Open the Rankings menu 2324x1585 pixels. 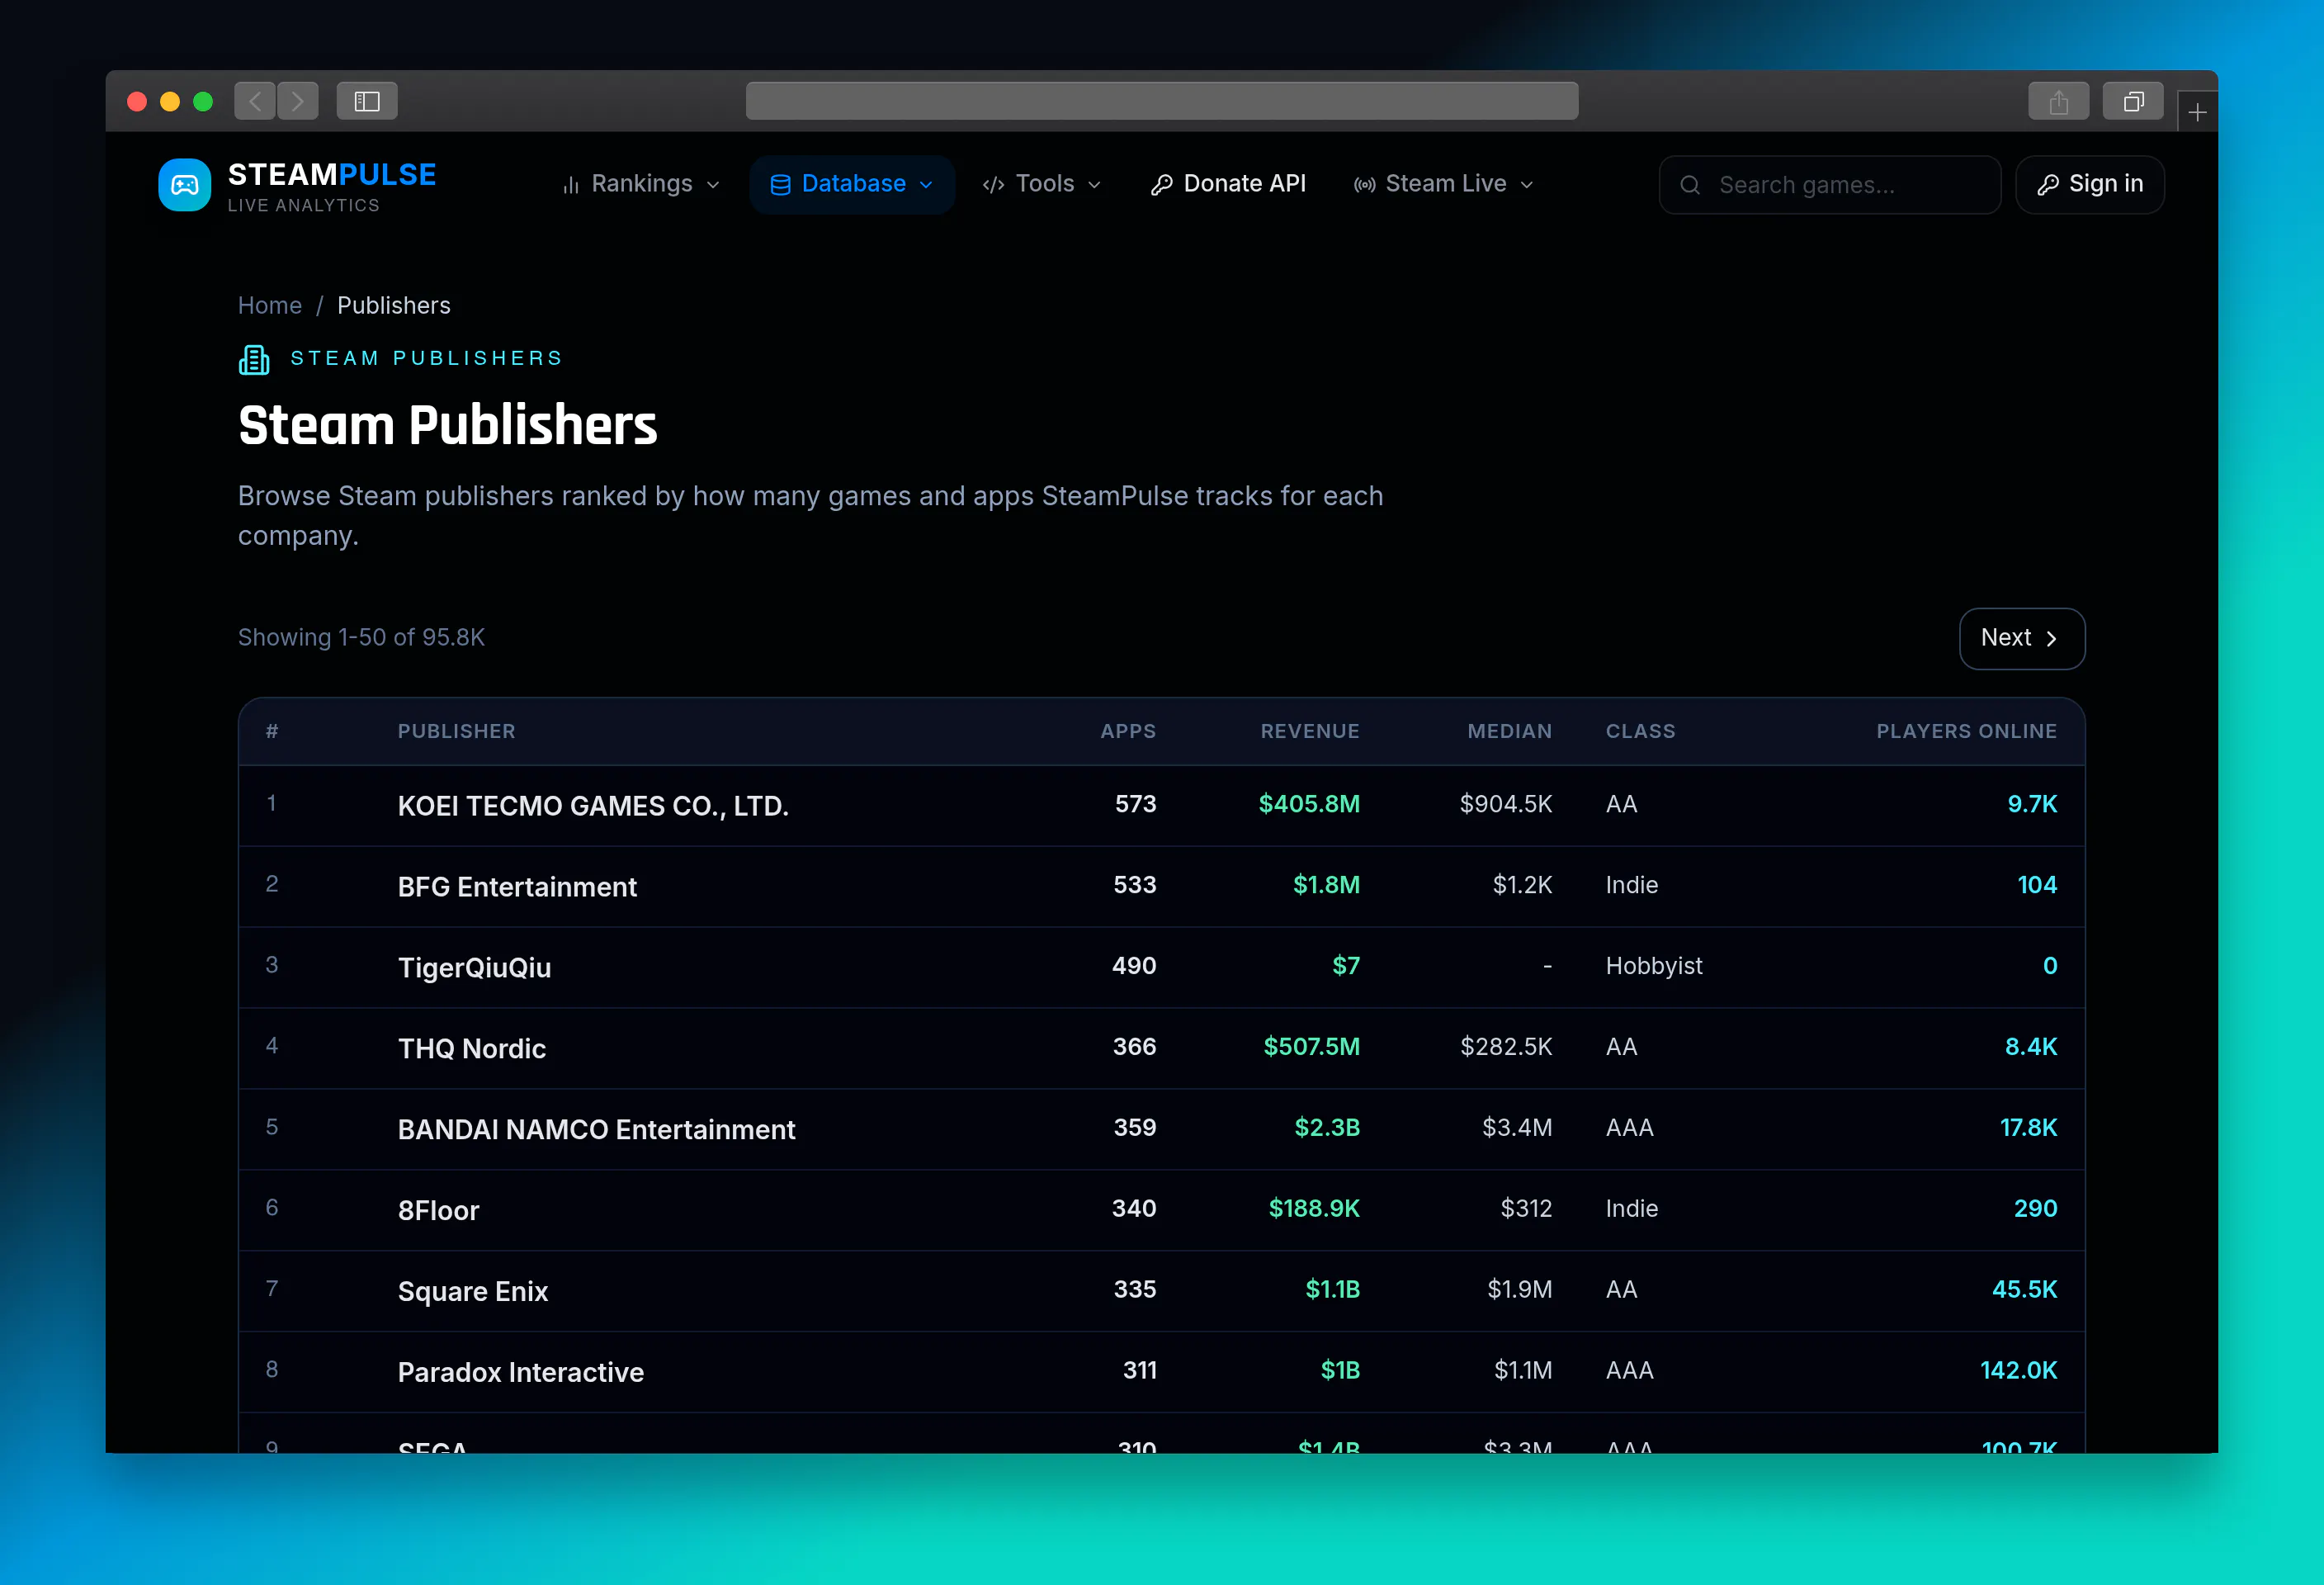pyautogui.click(x=641, y=184)
